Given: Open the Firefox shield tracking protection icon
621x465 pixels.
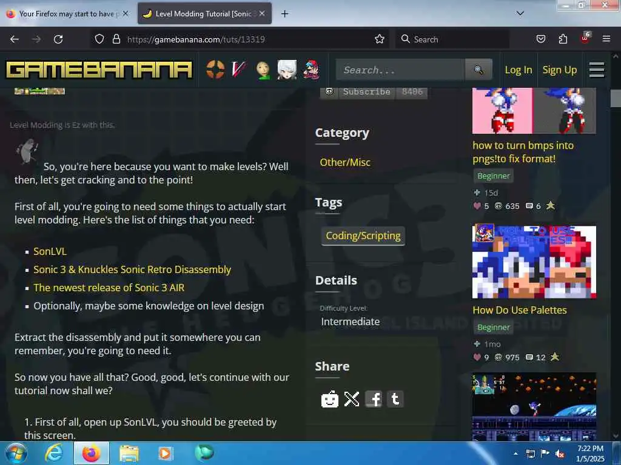Looking at the screenshot, I should [99, 39].
